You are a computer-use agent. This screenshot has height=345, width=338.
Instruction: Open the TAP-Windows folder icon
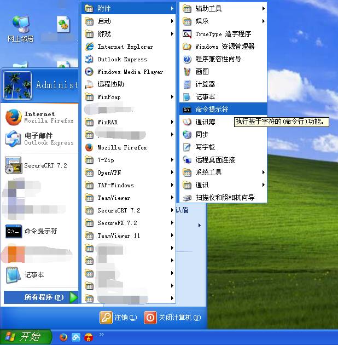coord(89,185)
